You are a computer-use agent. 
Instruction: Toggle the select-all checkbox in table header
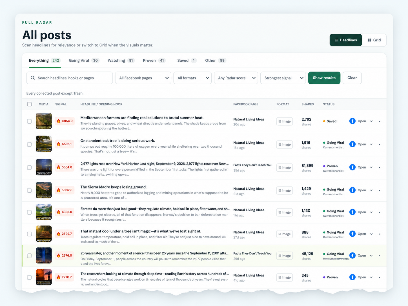tap(29, 104)
